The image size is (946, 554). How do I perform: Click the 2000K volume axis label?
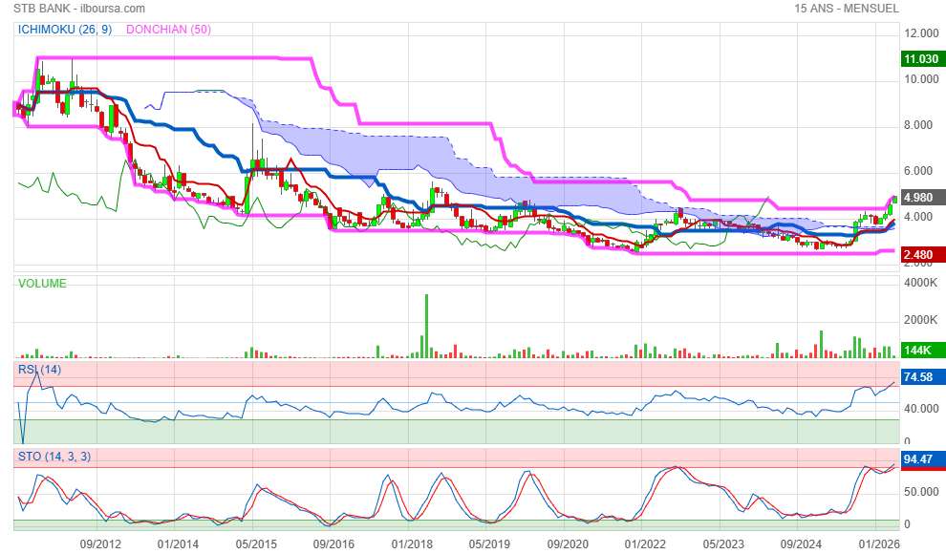[920, 320]
